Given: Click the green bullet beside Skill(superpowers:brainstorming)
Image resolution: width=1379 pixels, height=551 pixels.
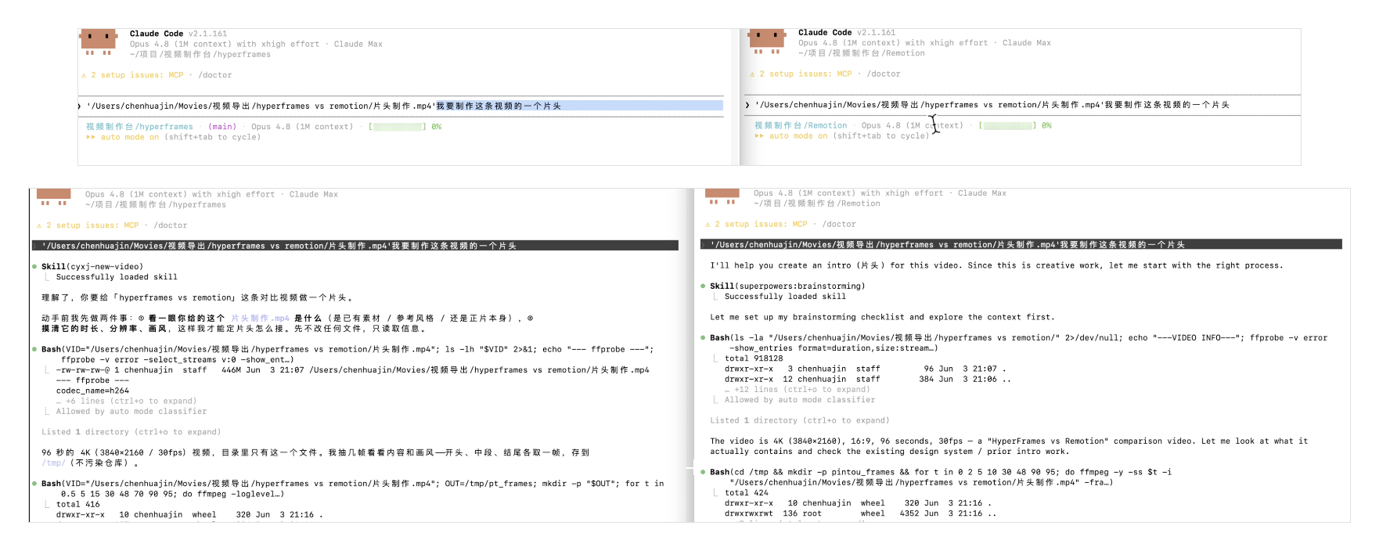Looking at the screenshot, I should click(x=703, y=286).
